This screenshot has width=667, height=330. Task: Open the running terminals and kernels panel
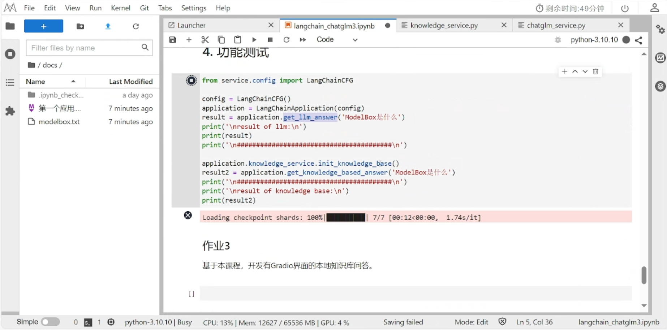10,54
